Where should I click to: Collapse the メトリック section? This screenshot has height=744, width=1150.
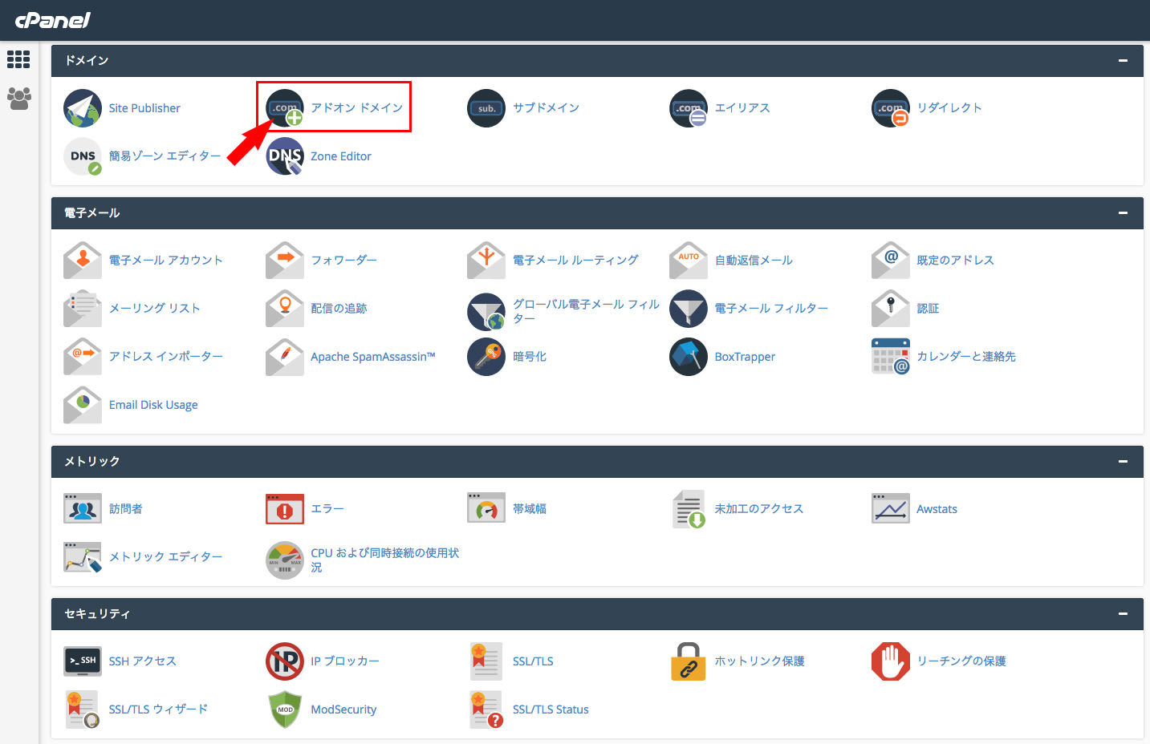coord(1123,461)
